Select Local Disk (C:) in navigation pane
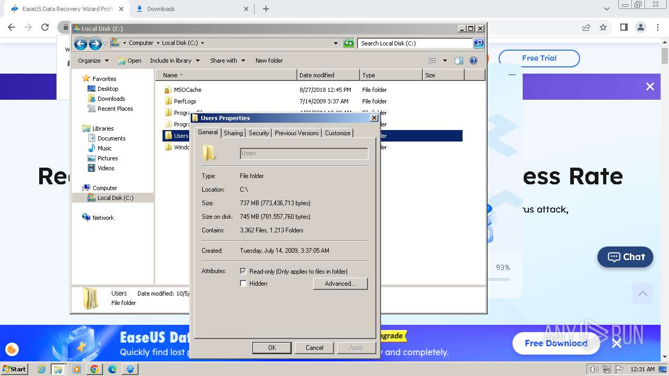This screenshot has width=669, height=376. tap(115, 198)
